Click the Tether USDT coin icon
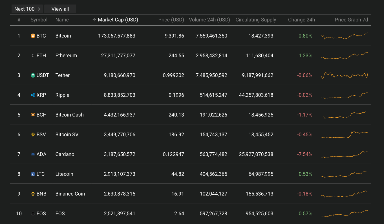Image resolution: width=384 pixels, height=224 pixels. 33,75
